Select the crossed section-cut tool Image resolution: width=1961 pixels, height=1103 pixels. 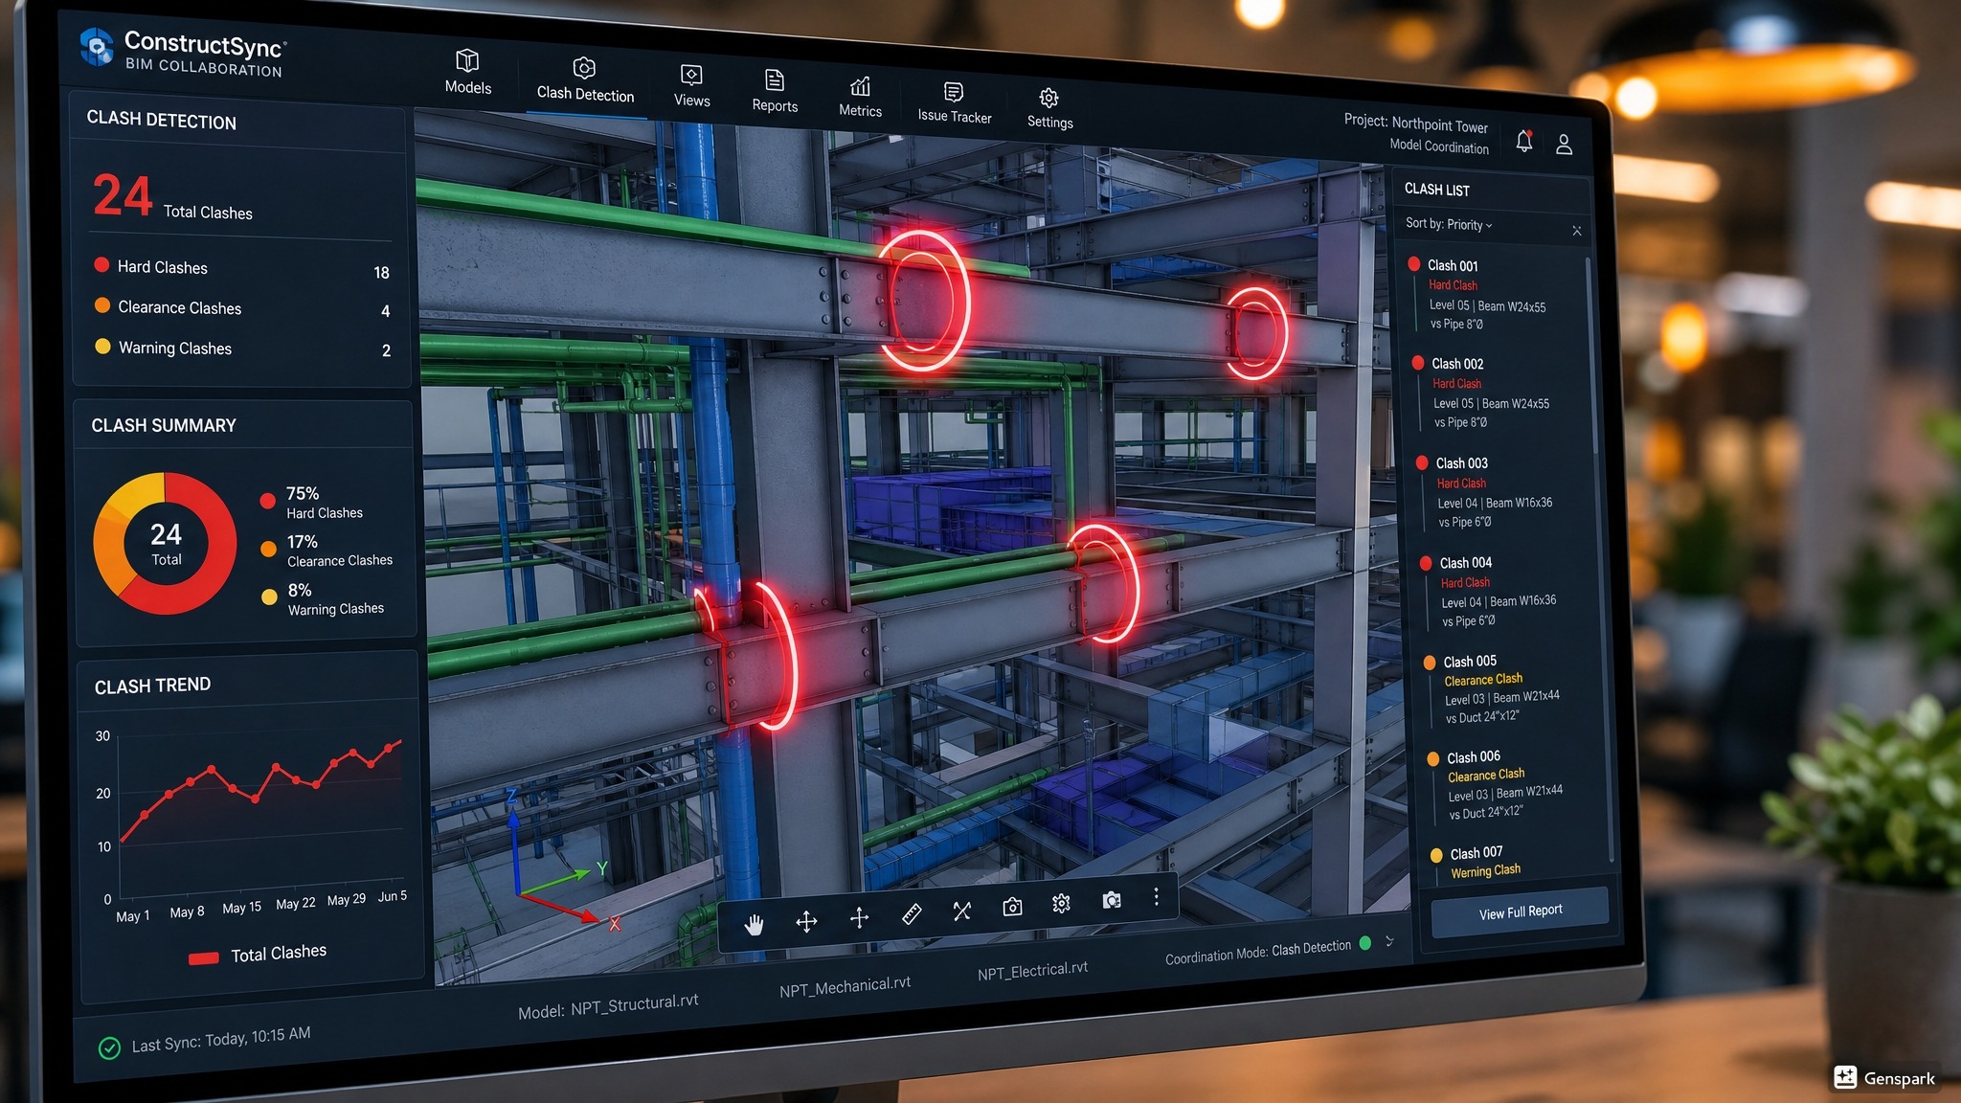pos(962,911)
